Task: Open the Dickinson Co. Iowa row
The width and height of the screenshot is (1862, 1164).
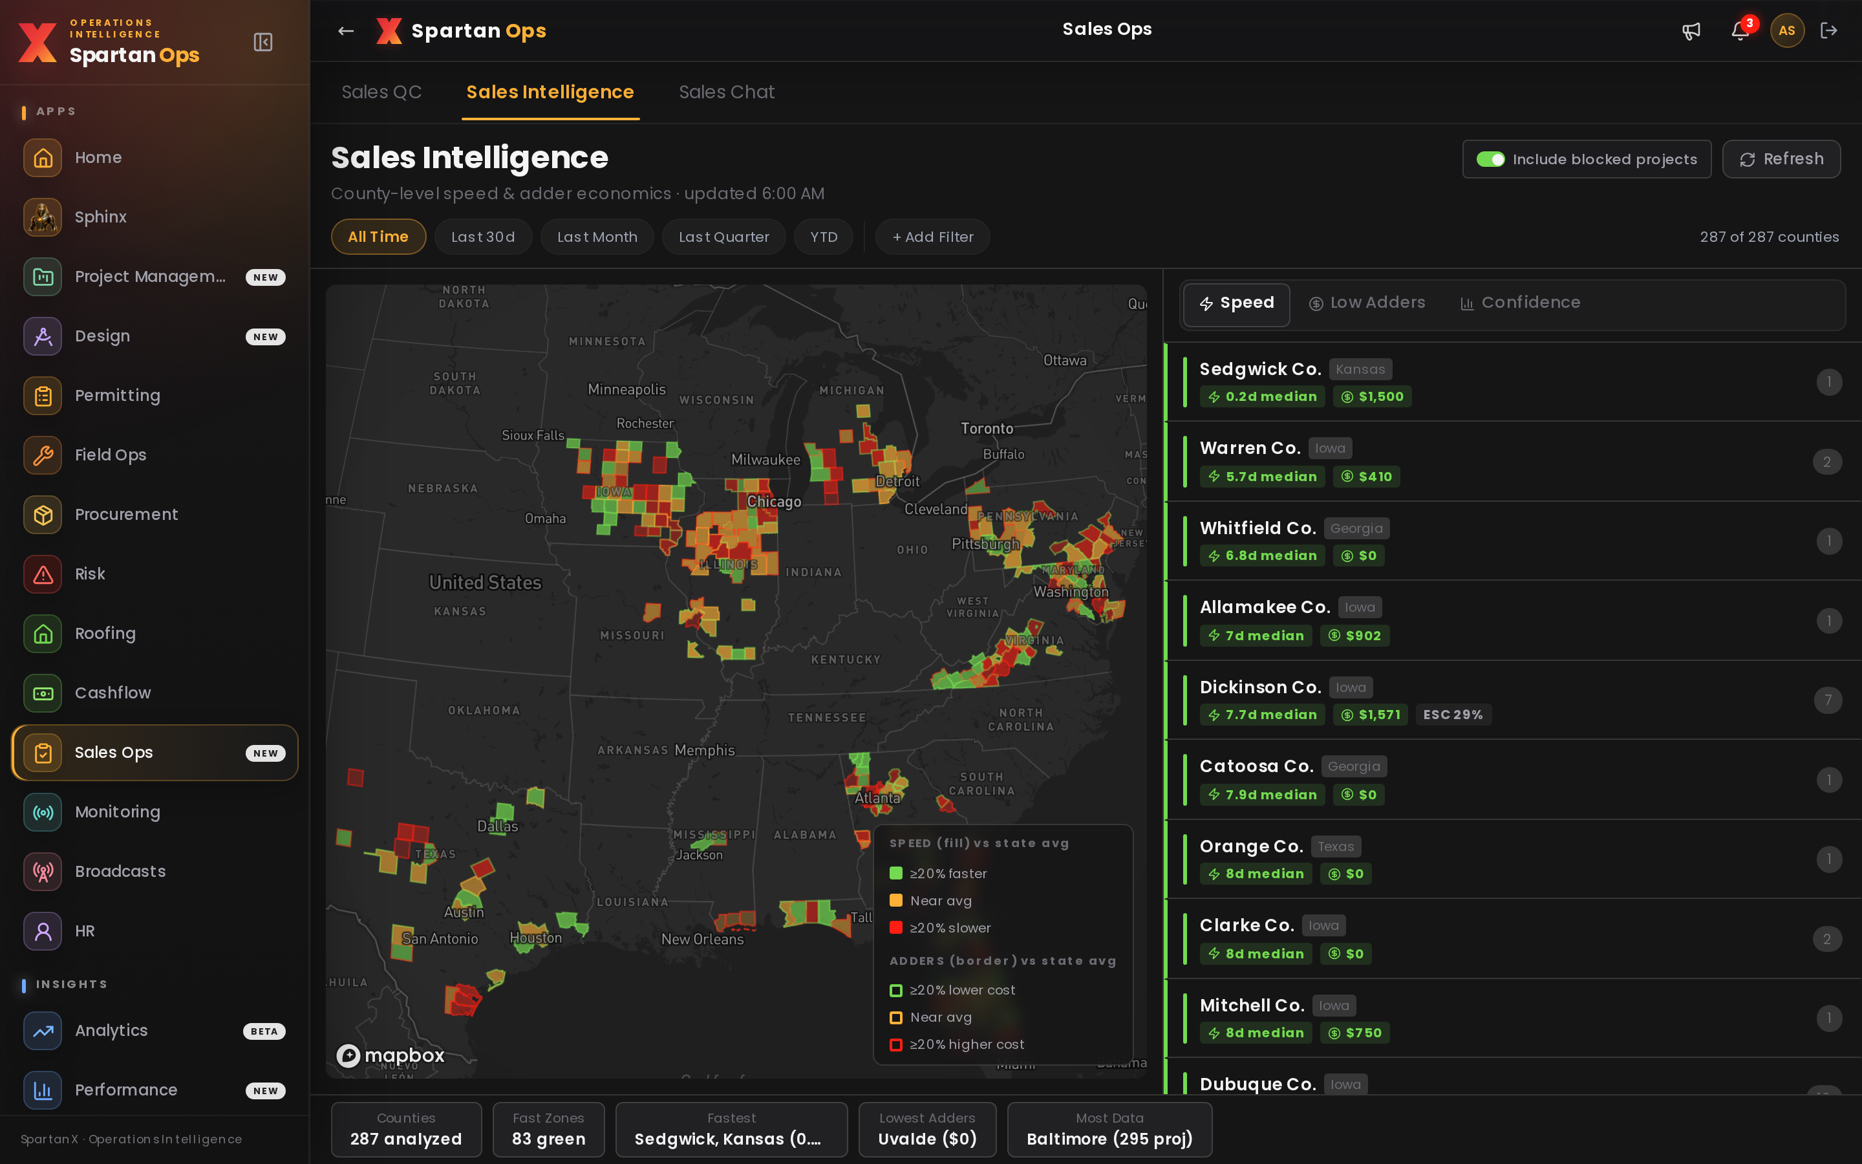Action: tap(1513, 700)
